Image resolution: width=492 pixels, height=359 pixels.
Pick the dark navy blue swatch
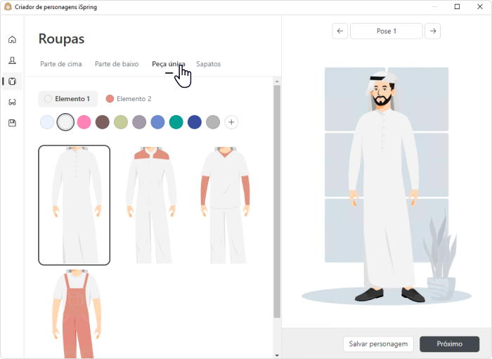coord(195,122)
